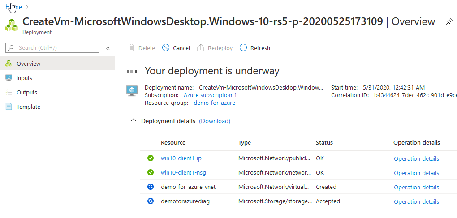Click the Redeploy upload icon
Screen dimensions: 457x218
click(201, 47)
